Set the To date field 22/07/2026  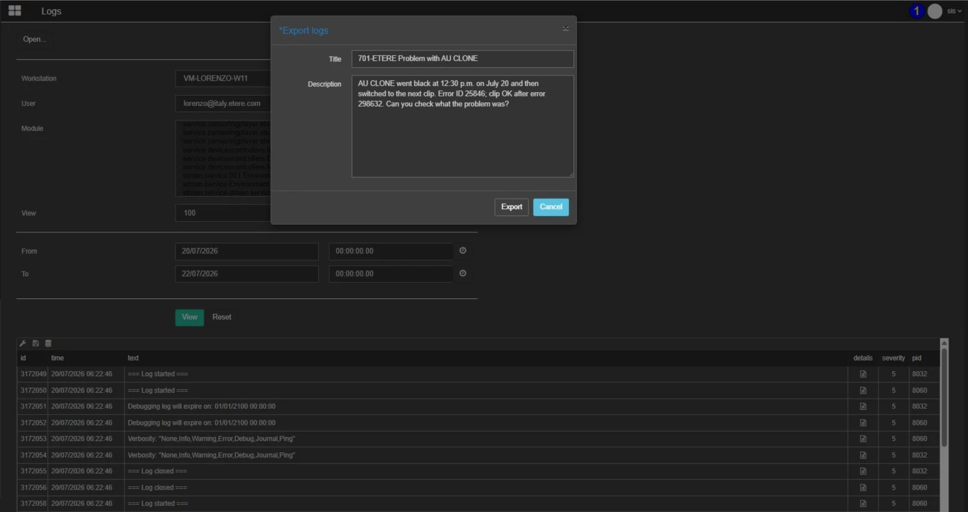[247, 273]
